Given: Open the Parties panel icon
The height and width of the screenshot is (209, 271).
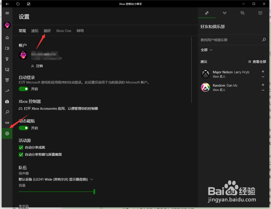Looking at the screenshot, I should 224,13.
